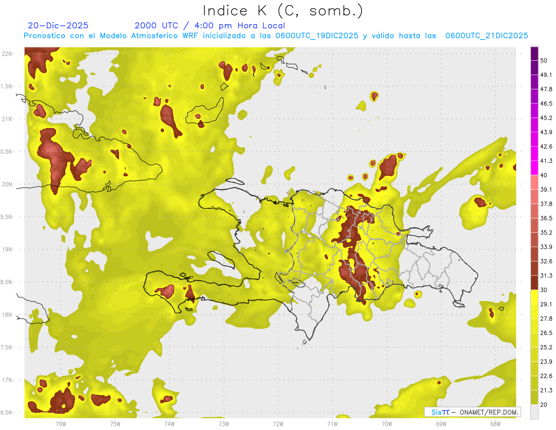The image size is (556, 430).
Task: Click the colorbar label '40'
Action: coord(544,175)
